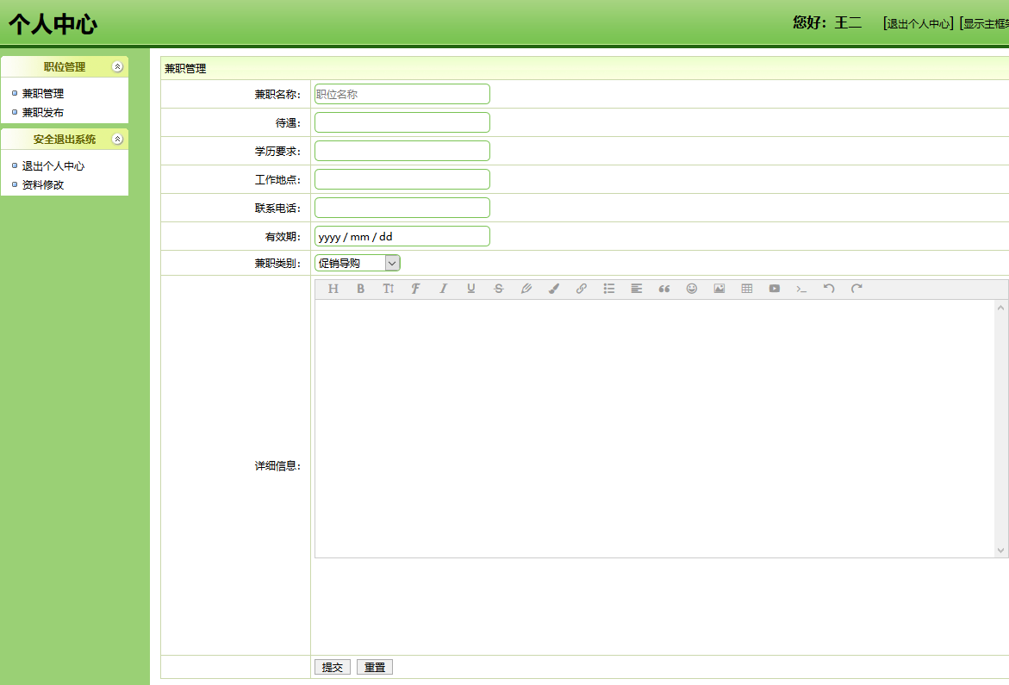1009x685 pixels.
Task: Toggle italic formatting
Action: click(x=444, y=289)
